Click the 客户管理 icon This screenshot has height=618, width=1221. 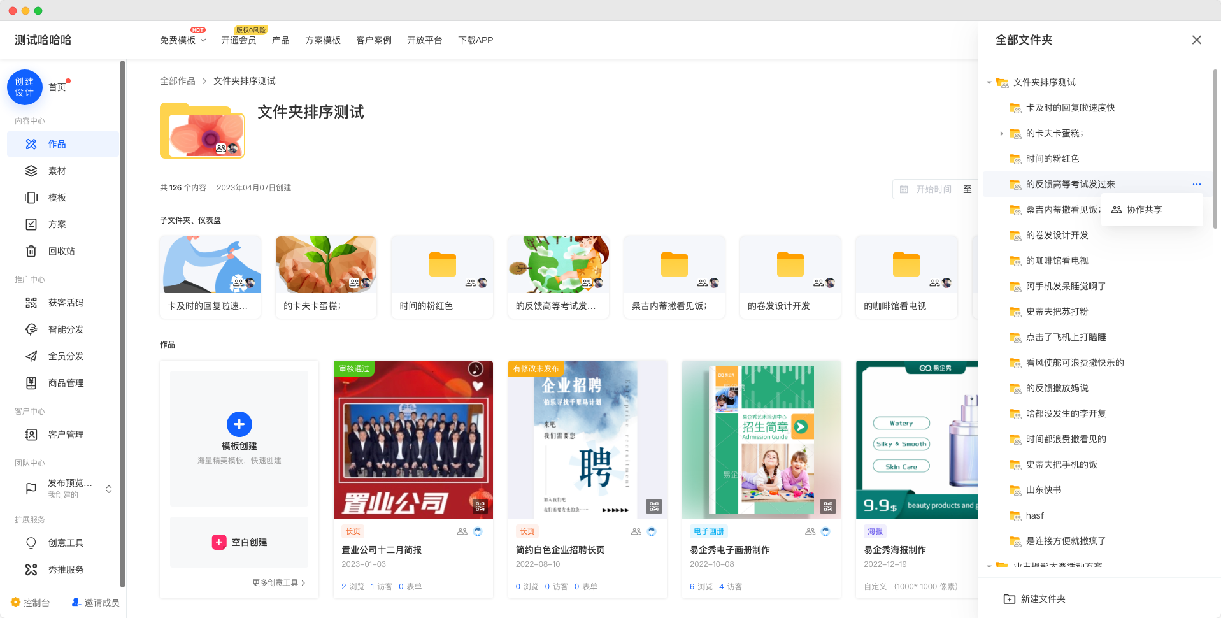[31, 435]
